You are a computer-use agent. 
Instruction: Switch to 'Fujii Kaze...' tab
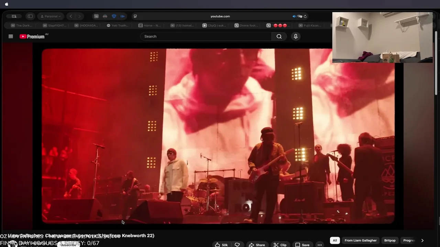(x=309, y=25)
